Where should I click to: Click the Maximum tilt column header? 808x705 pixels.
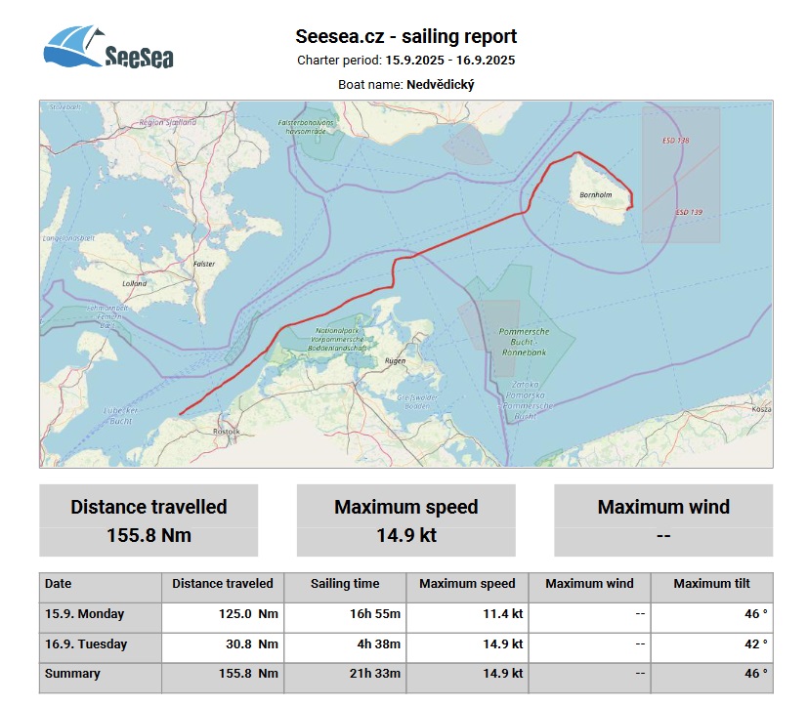tap(711, 584)
